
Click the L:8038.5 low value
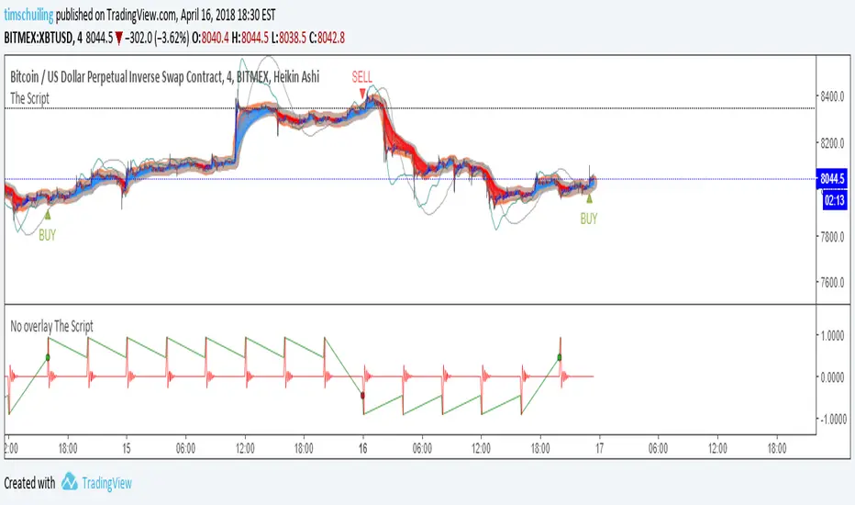tap(288, 38)
